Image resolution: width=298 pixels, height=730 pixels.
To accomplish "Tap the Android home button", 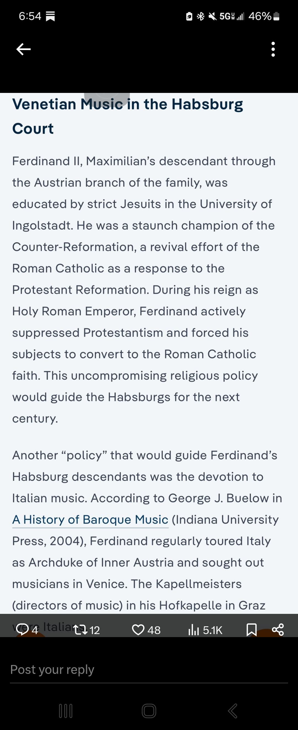I will click(x=149, y=711).
